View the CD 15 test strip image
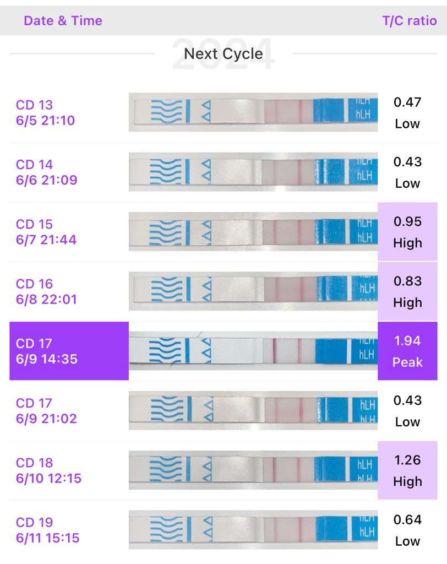Screen dimensions: 447x564 pyautogui.click(x=253, y=232)
